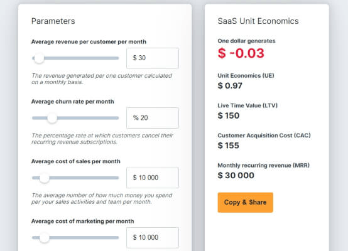Viewport: 348px width, 251px height.
Task: Select the cost of marketing $ 10 000 field
Action: click(153, 238)
